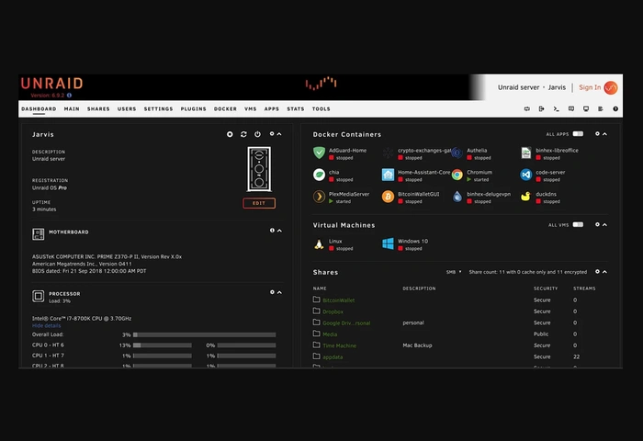The image size is (643, 441).
Task: Open the Time Machine share link
Action: [340, 345]
